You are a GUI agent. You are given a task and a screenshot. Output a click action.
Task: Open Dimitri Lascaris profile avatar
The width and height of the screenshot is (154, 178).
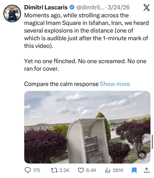click(x=12, y=13)
